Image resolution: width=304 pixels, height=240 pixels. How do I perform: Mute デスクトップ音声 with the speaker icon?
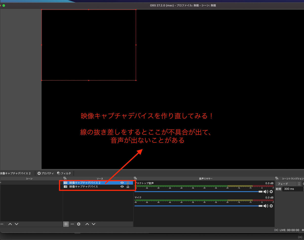[266, 192]
